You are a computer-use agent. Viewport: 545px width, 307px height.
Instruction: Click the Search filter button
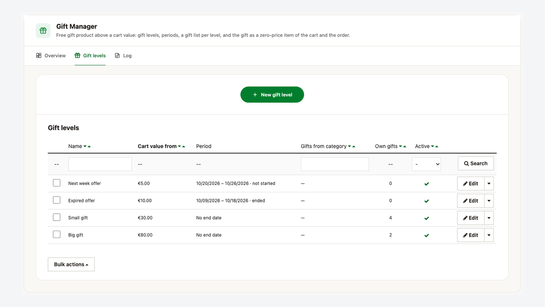click(x=476, y=164)
